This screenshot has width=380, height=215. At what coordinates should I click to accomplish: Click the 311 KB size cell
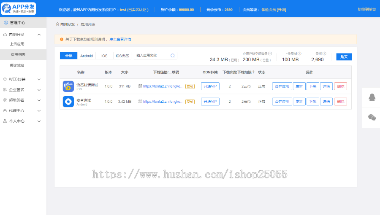[x=125, y=86]
